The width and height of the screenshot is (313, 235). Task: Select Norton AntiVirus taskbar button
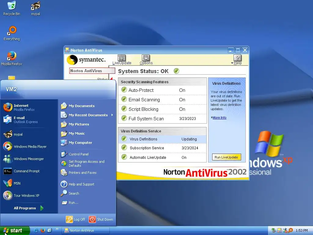(x=86, y=230)
